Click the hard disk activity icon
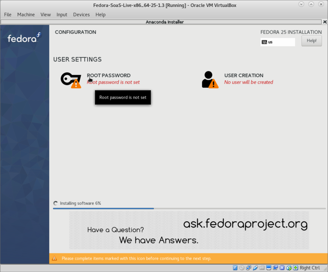This screenshot has height=272, width=328. click(235, 268)
